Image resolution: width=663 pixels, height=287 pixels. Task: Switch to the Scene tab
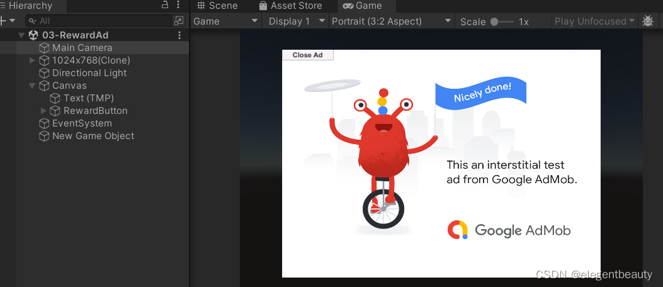(x=217, y=6)
